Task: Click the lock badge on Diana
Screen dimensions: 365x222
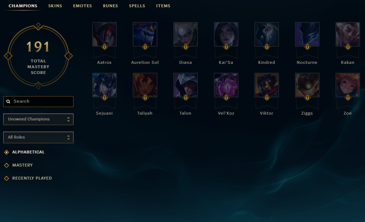Action: [x=185, y=47]
